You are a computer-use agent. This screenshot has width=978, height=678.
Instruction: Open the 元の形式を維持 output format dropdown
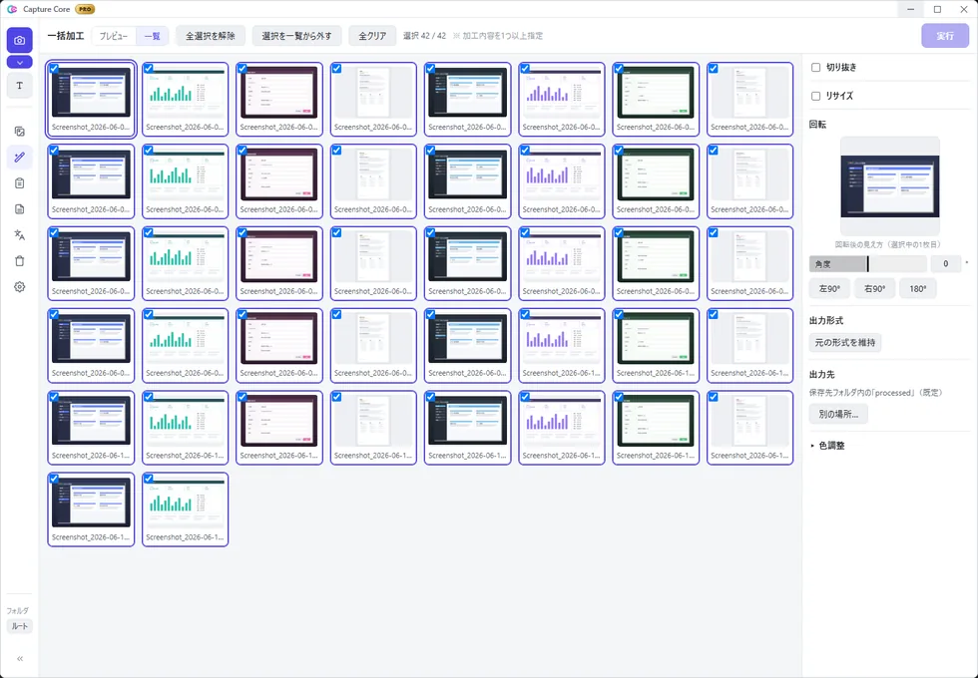pos(845,342)
